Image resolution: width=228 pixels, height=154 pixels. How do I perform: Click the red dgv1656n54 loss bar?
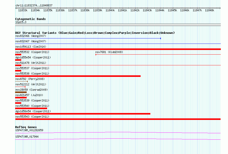pos(83,114)
